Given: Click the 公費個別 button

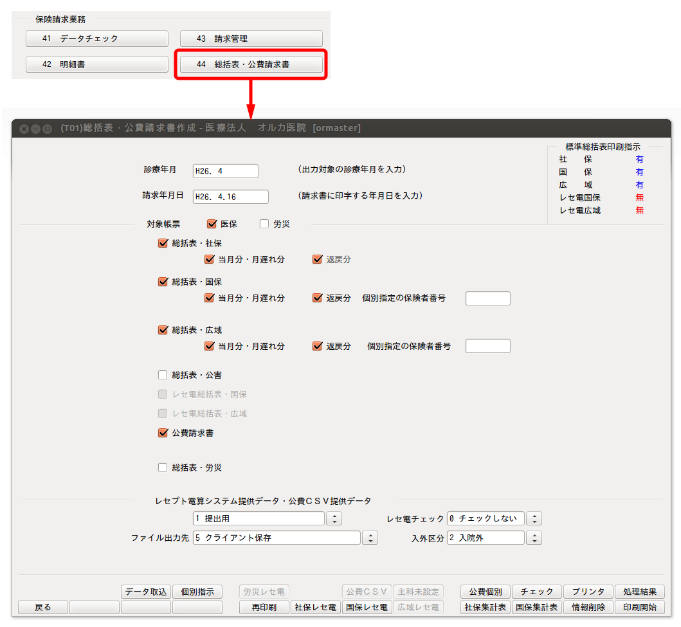Looking at the screenshot, I should (485, 592).
